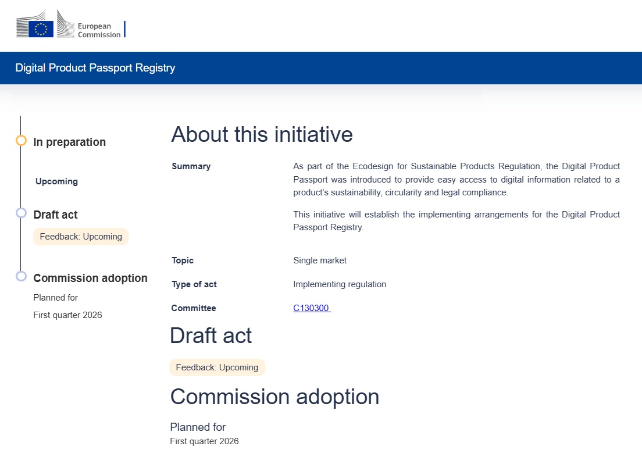Select Commission adoption step in sidebar timeline

click(90, 279)
